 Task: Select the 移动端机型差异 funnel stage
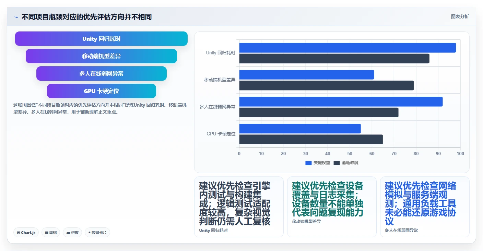pos(101,56)
